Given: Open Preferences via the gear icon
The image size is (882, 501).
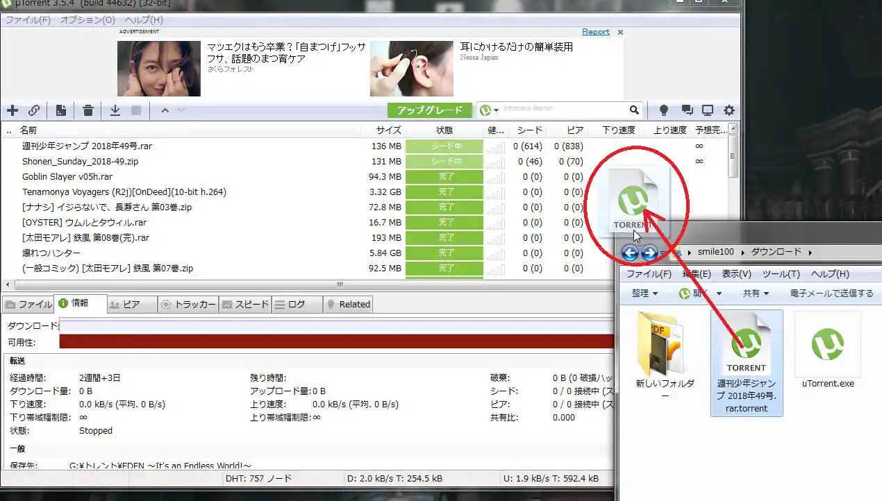Looking at the screenshot, I should click(729, 110).
